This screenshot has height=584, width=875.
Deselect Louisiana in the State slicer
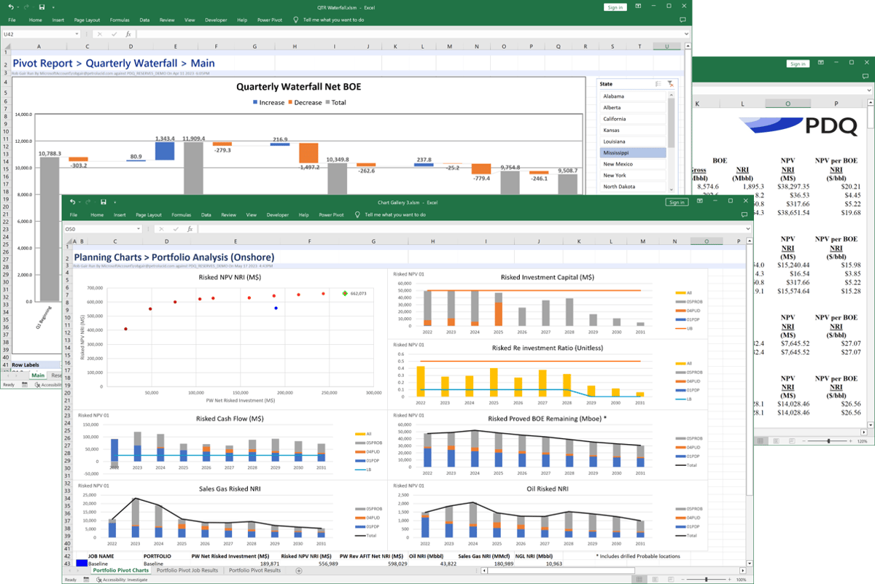(x=631, y=141)
